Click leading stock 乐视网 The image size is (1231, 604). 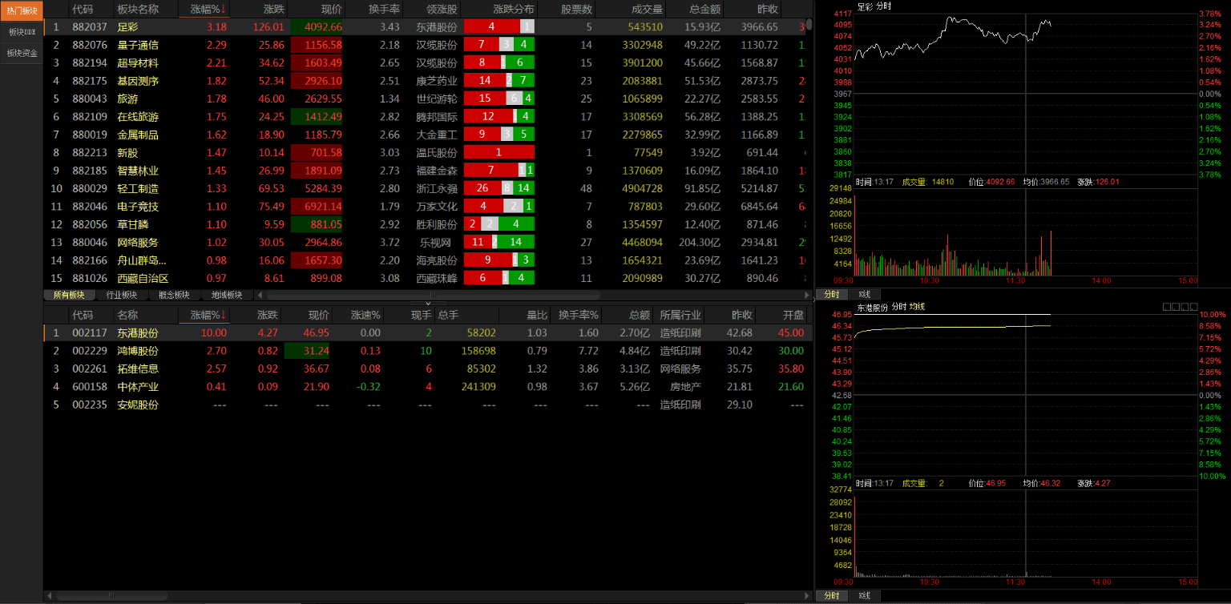pos(435,243)
